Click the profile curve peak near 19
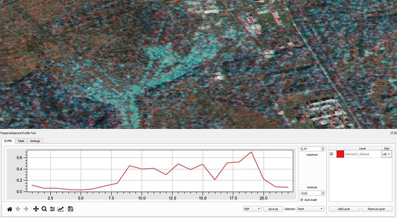This screenshot has height=218, width=397. (251, 152)
